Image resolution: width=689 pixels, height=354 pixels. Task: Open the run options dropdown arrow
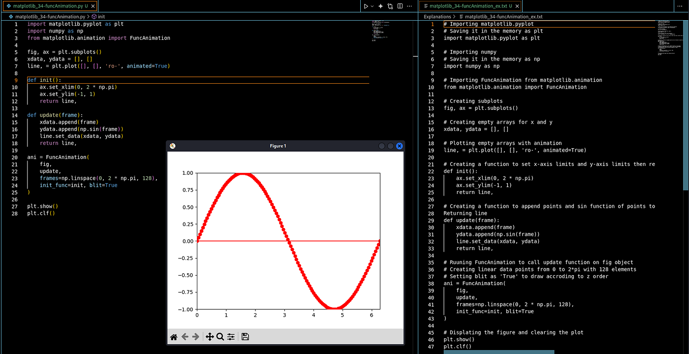pyautogui.click(x=372, y=6)
